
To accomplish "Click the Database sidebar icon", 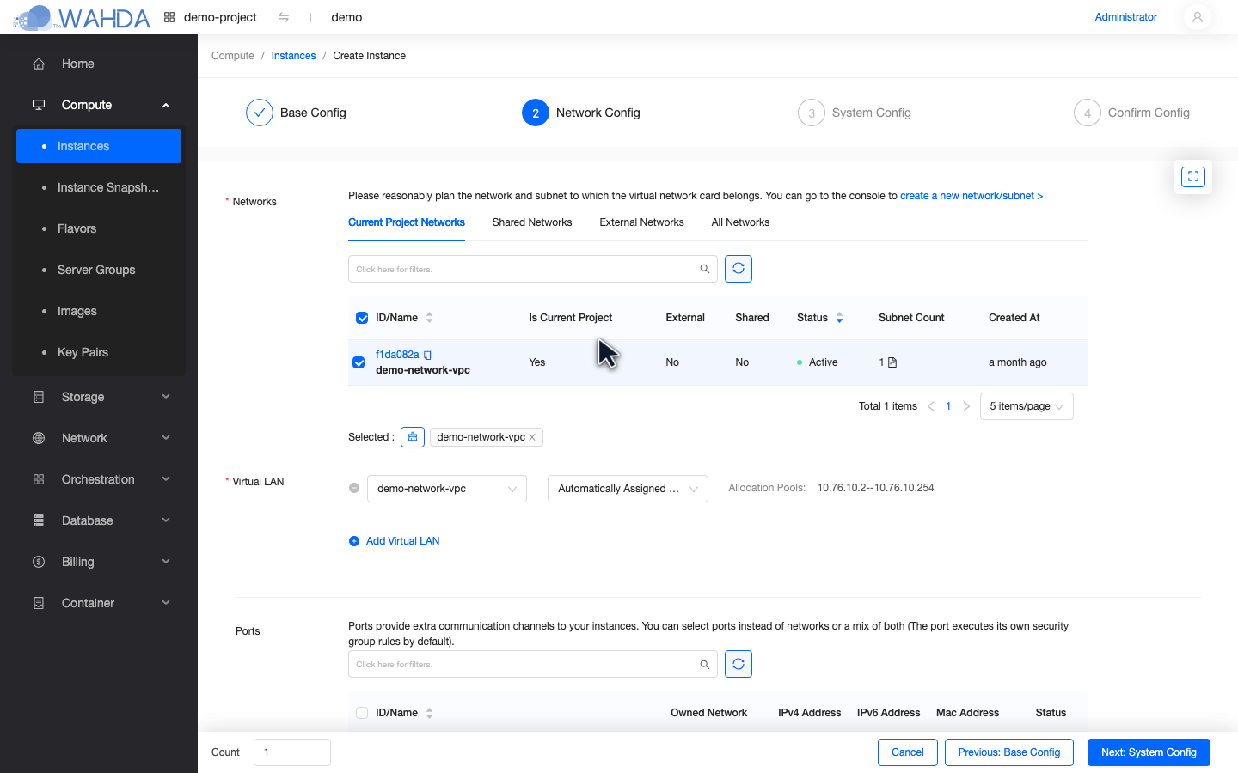I will (x=39, y=520).
